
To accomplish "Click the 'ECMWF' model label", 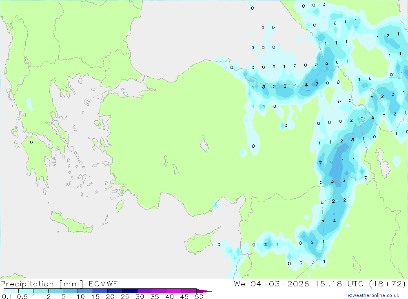I will click(103, 283).
